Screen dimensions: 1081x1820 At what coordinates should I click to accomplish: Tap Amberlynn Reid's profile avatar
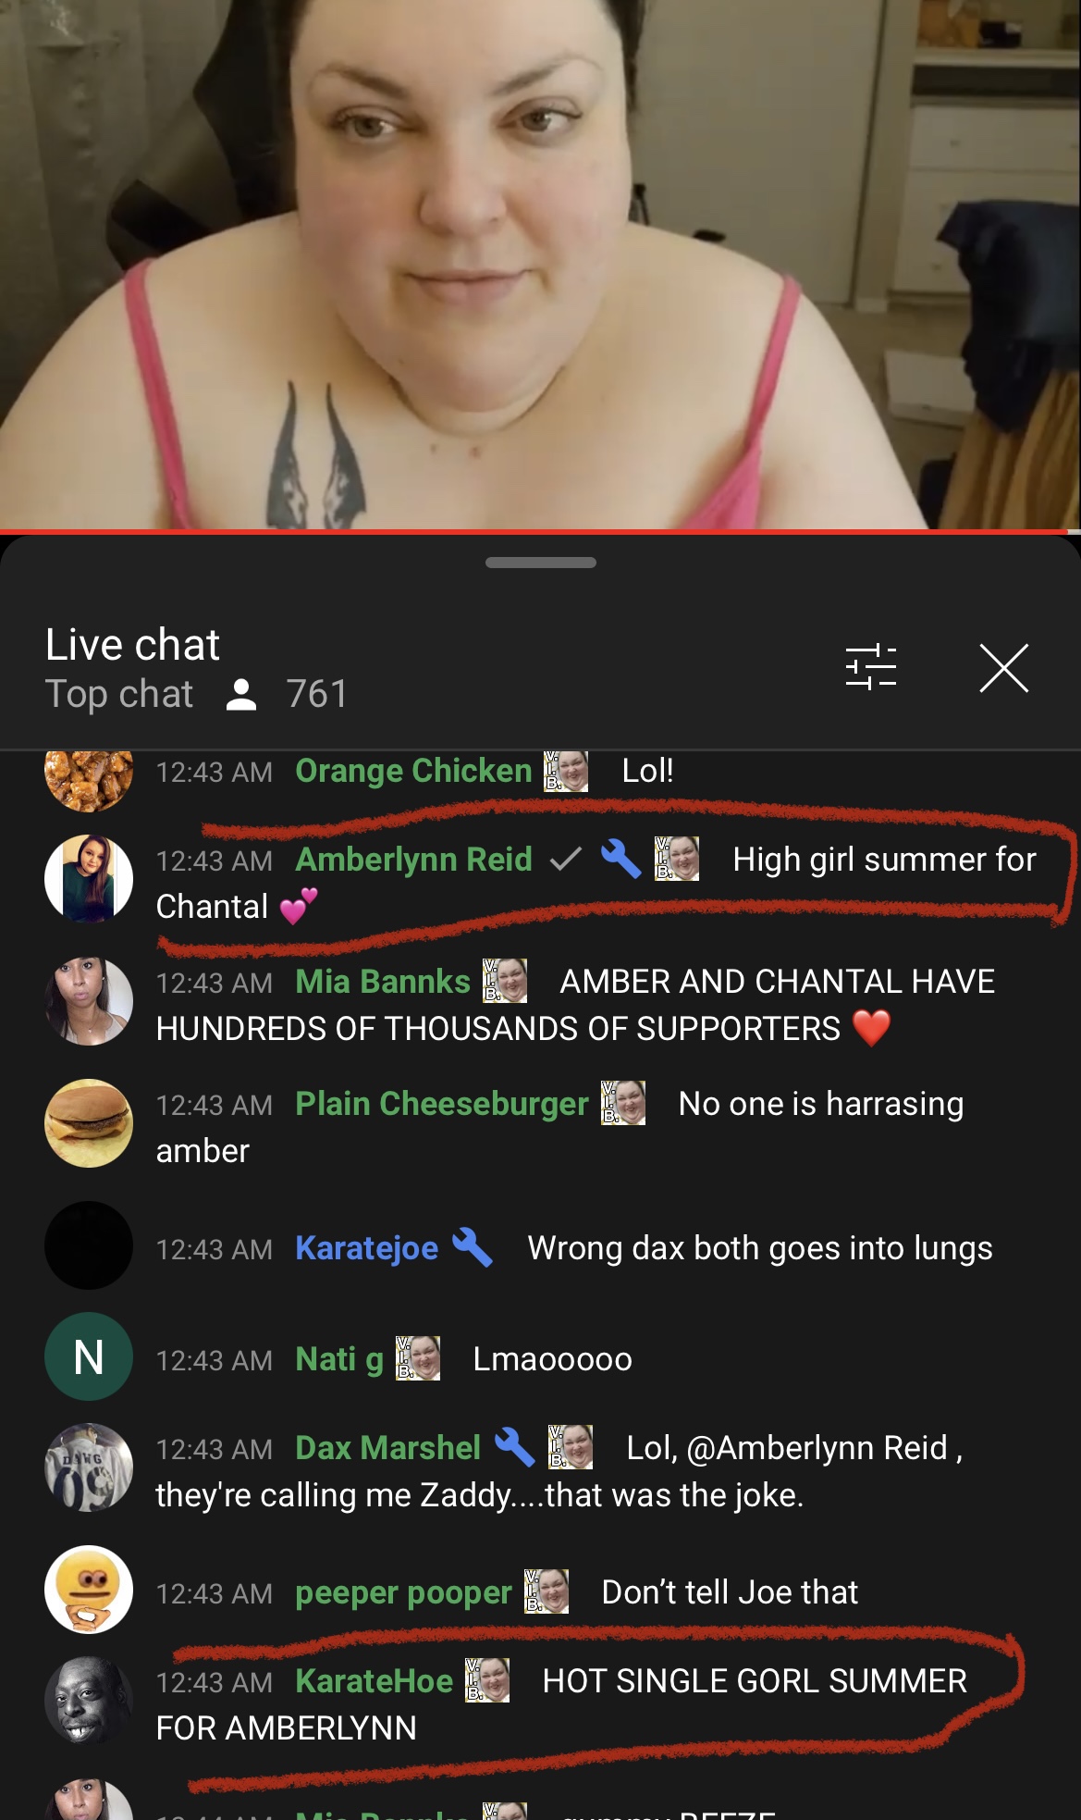click(x=89, y=879)
